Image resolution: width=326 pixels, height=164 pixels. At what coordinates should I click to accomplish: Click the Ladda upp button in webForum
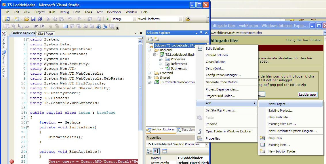point(307,94)
